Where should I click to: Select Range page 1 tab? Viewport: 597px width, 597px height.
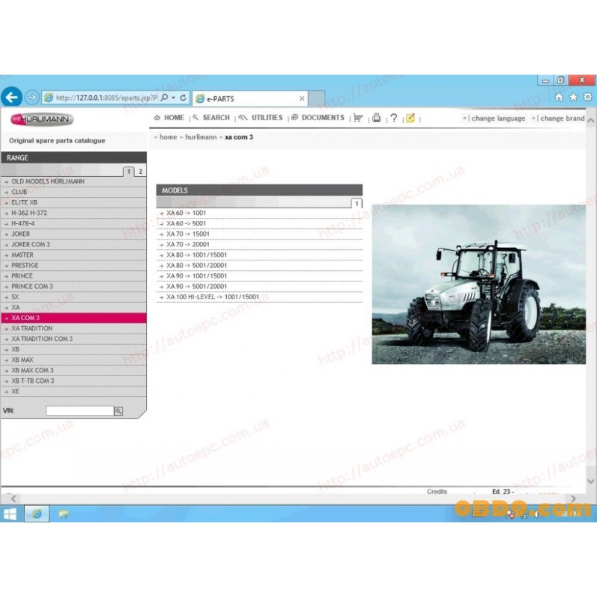coord(128,172)
